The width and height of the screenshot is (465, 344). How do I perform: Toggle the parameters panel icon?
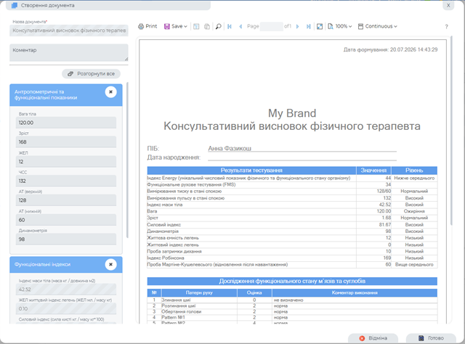[x=207, y=26]
